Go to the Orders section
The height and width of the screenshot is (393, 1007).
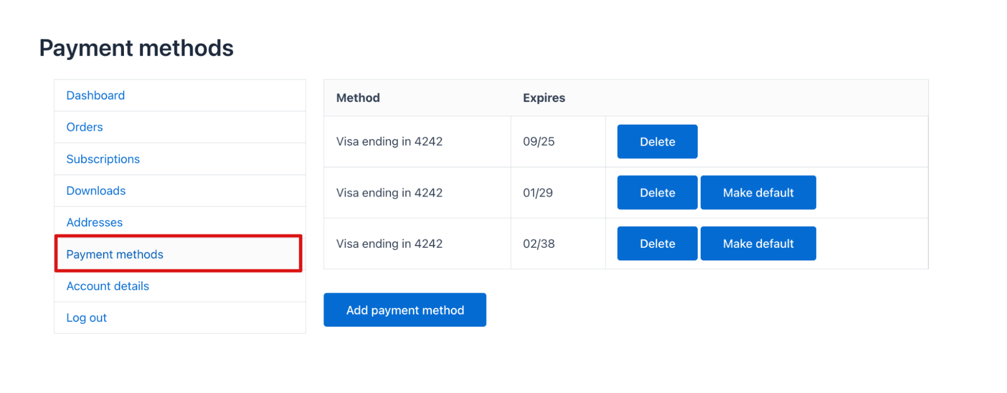(84, 127)
